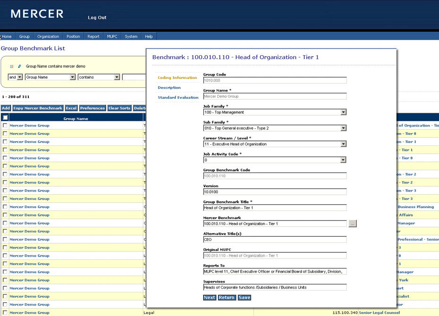
Task: Click the Copy Mercer Benchmark button
Action: (x=38, y=108)
